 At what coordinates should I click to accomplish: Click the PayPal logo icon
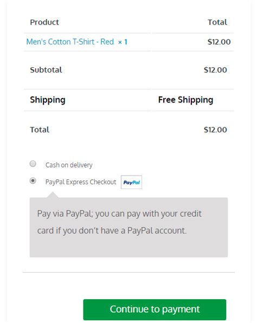(x=131, y=182)
